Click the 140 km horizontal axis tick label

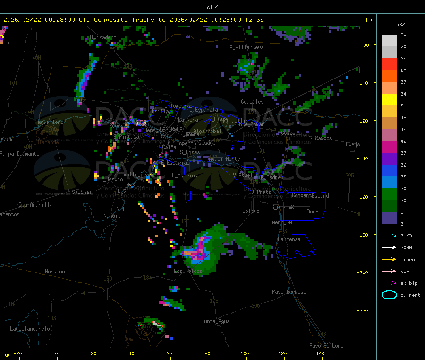[320, 353]
